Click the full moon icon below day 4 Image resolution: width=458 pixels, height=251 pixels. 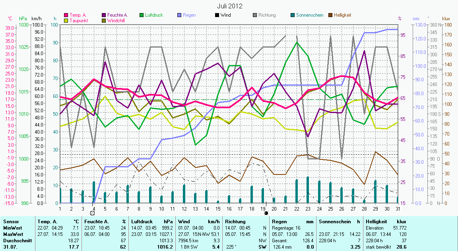point(93,213)
